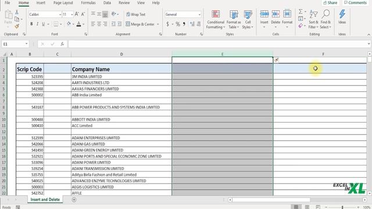
Task: Apply the Fill Color bucket
Action: click(x=69, y=24)
